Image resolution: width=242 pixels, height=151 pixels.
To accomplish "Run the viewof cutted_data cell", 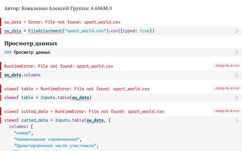I will click(237, 120).
